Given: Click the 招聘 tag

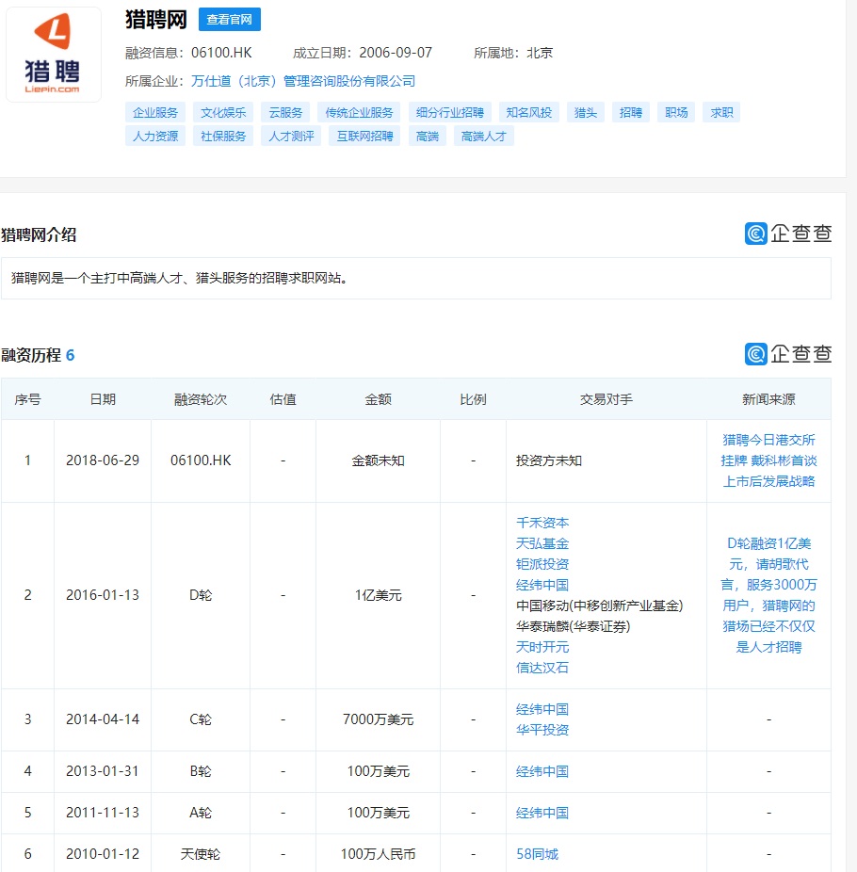Looking at the screenshot, I should [630, 111].
